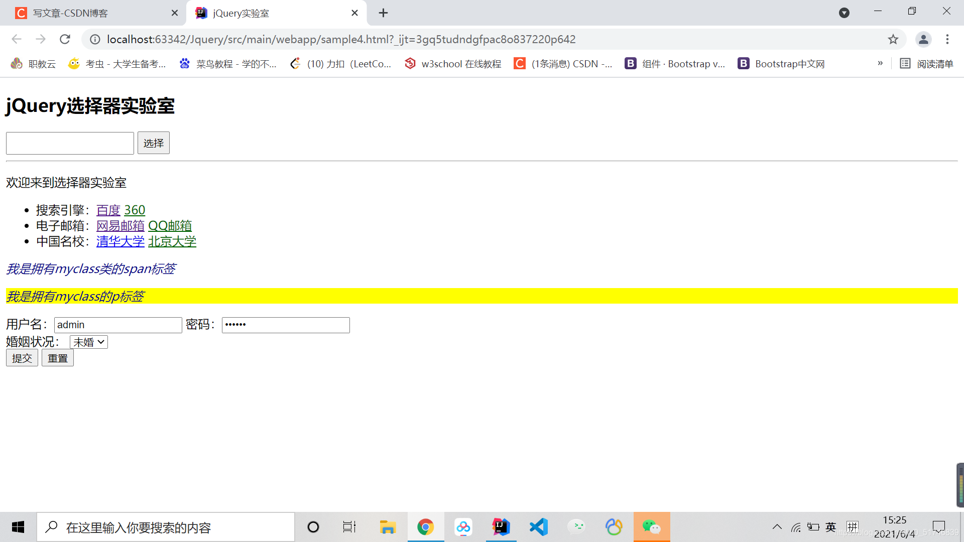Follow the 北京大学 link
This screenshot has height=542, width=964.
[172, 241]
